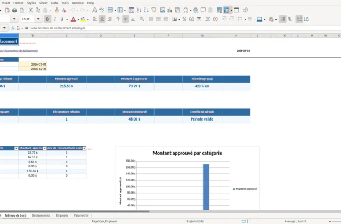Toggle Underline formatting

[62, 19]
